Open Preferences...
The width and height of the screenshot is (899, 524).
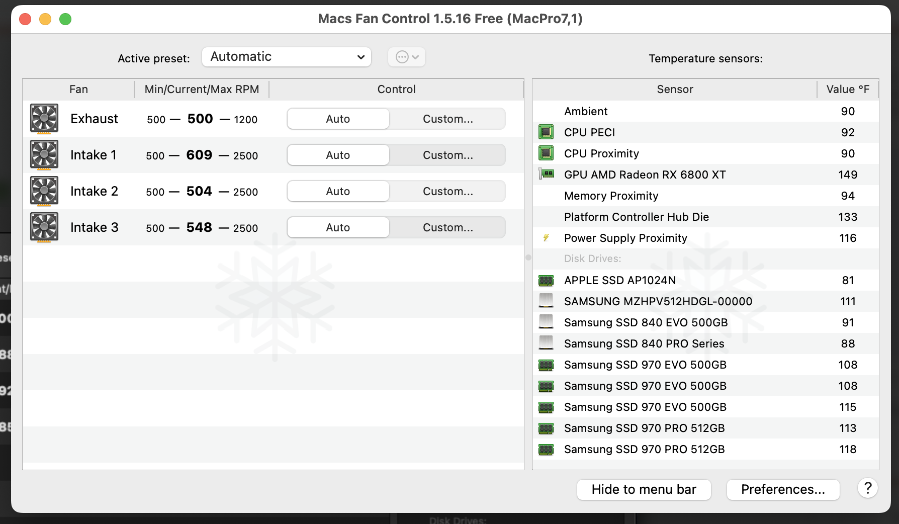(x=783, y=489)
